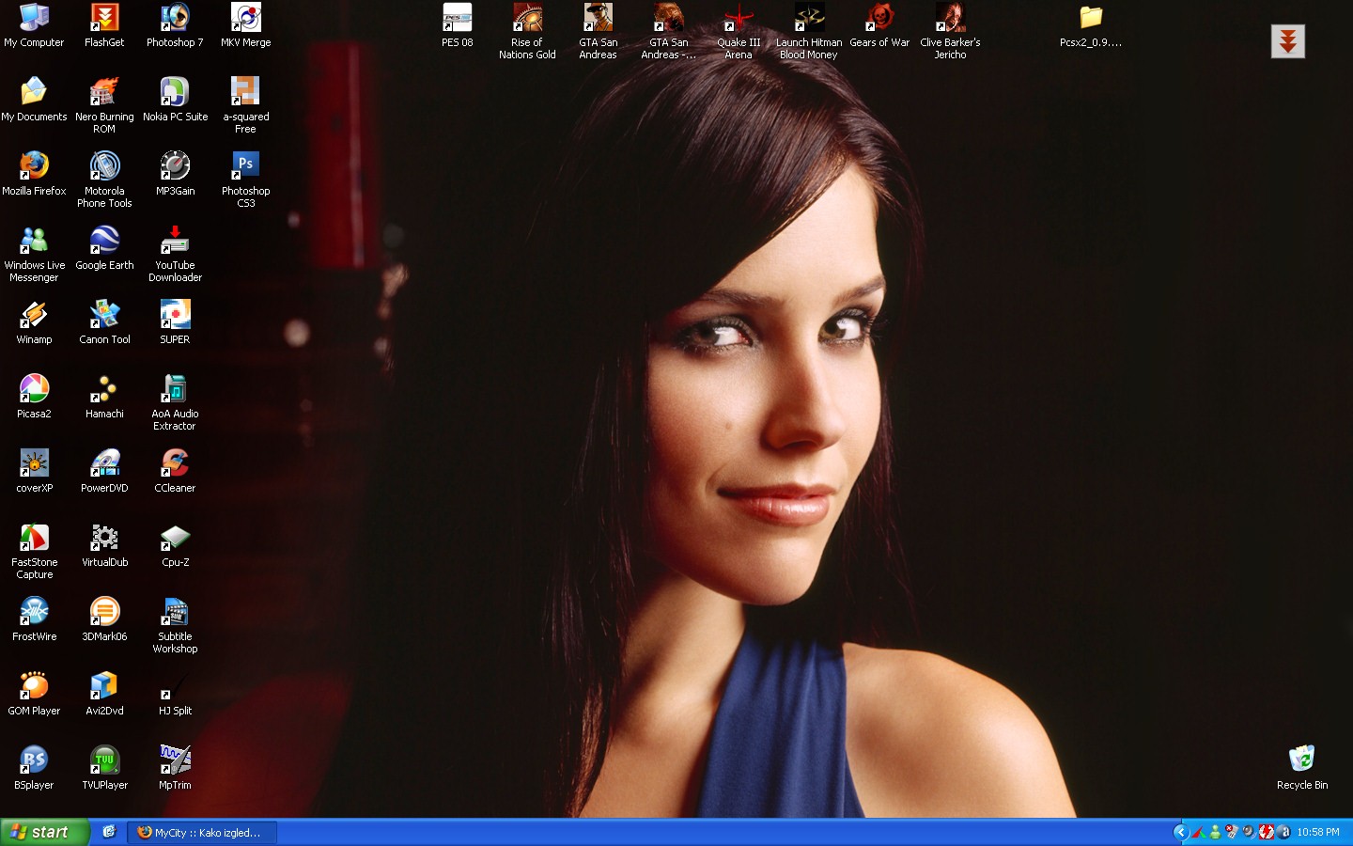Screen dimensions: 1353x846
Task: Select the truncated 'GTA San Andreas -...' shortcut
Action: point(669,32)
